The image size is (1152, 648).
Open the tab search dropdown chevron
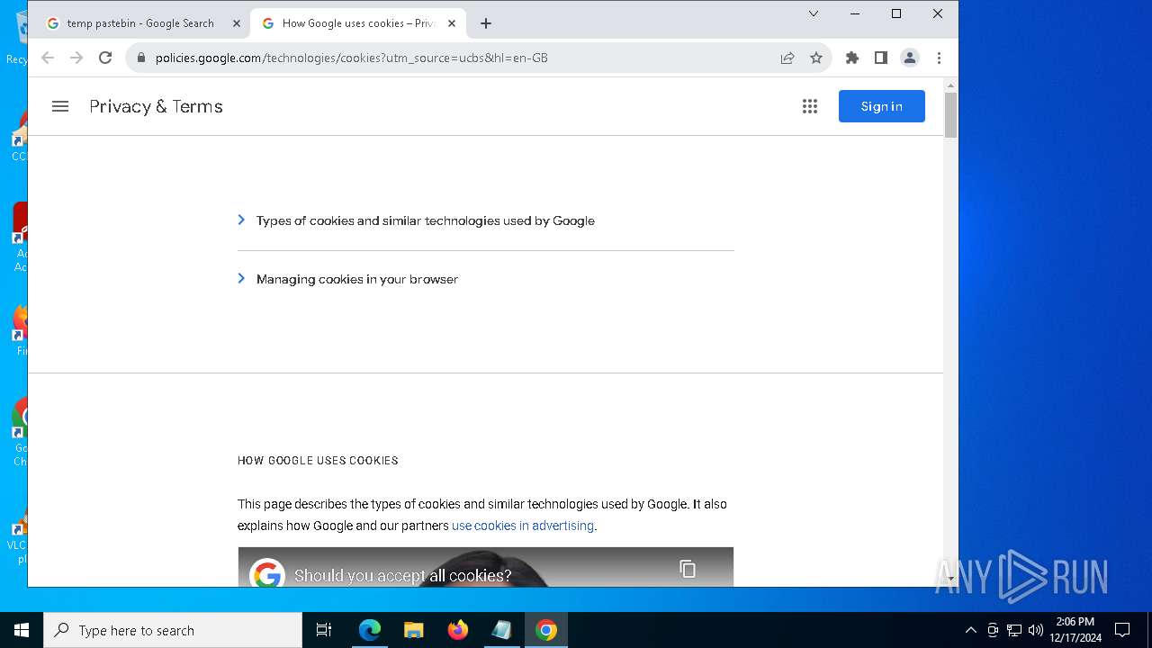click(814, 13)
